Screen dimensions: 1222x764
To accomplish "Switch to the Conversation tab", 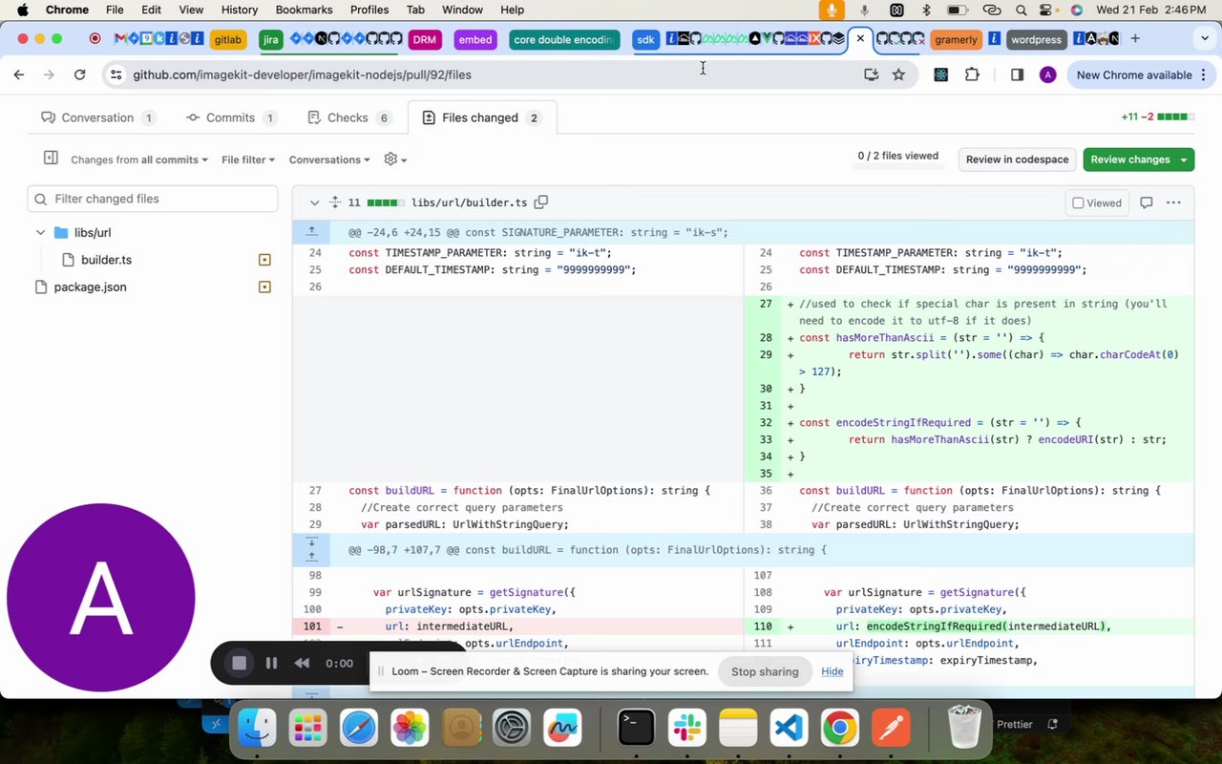I will 98,117.
